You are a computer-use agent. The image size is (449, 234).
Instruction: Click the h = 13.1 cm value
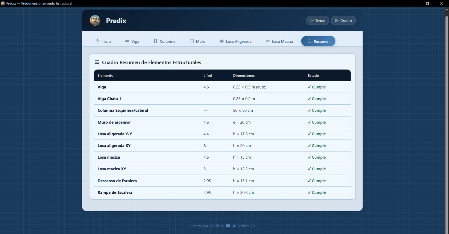[243, 181]
